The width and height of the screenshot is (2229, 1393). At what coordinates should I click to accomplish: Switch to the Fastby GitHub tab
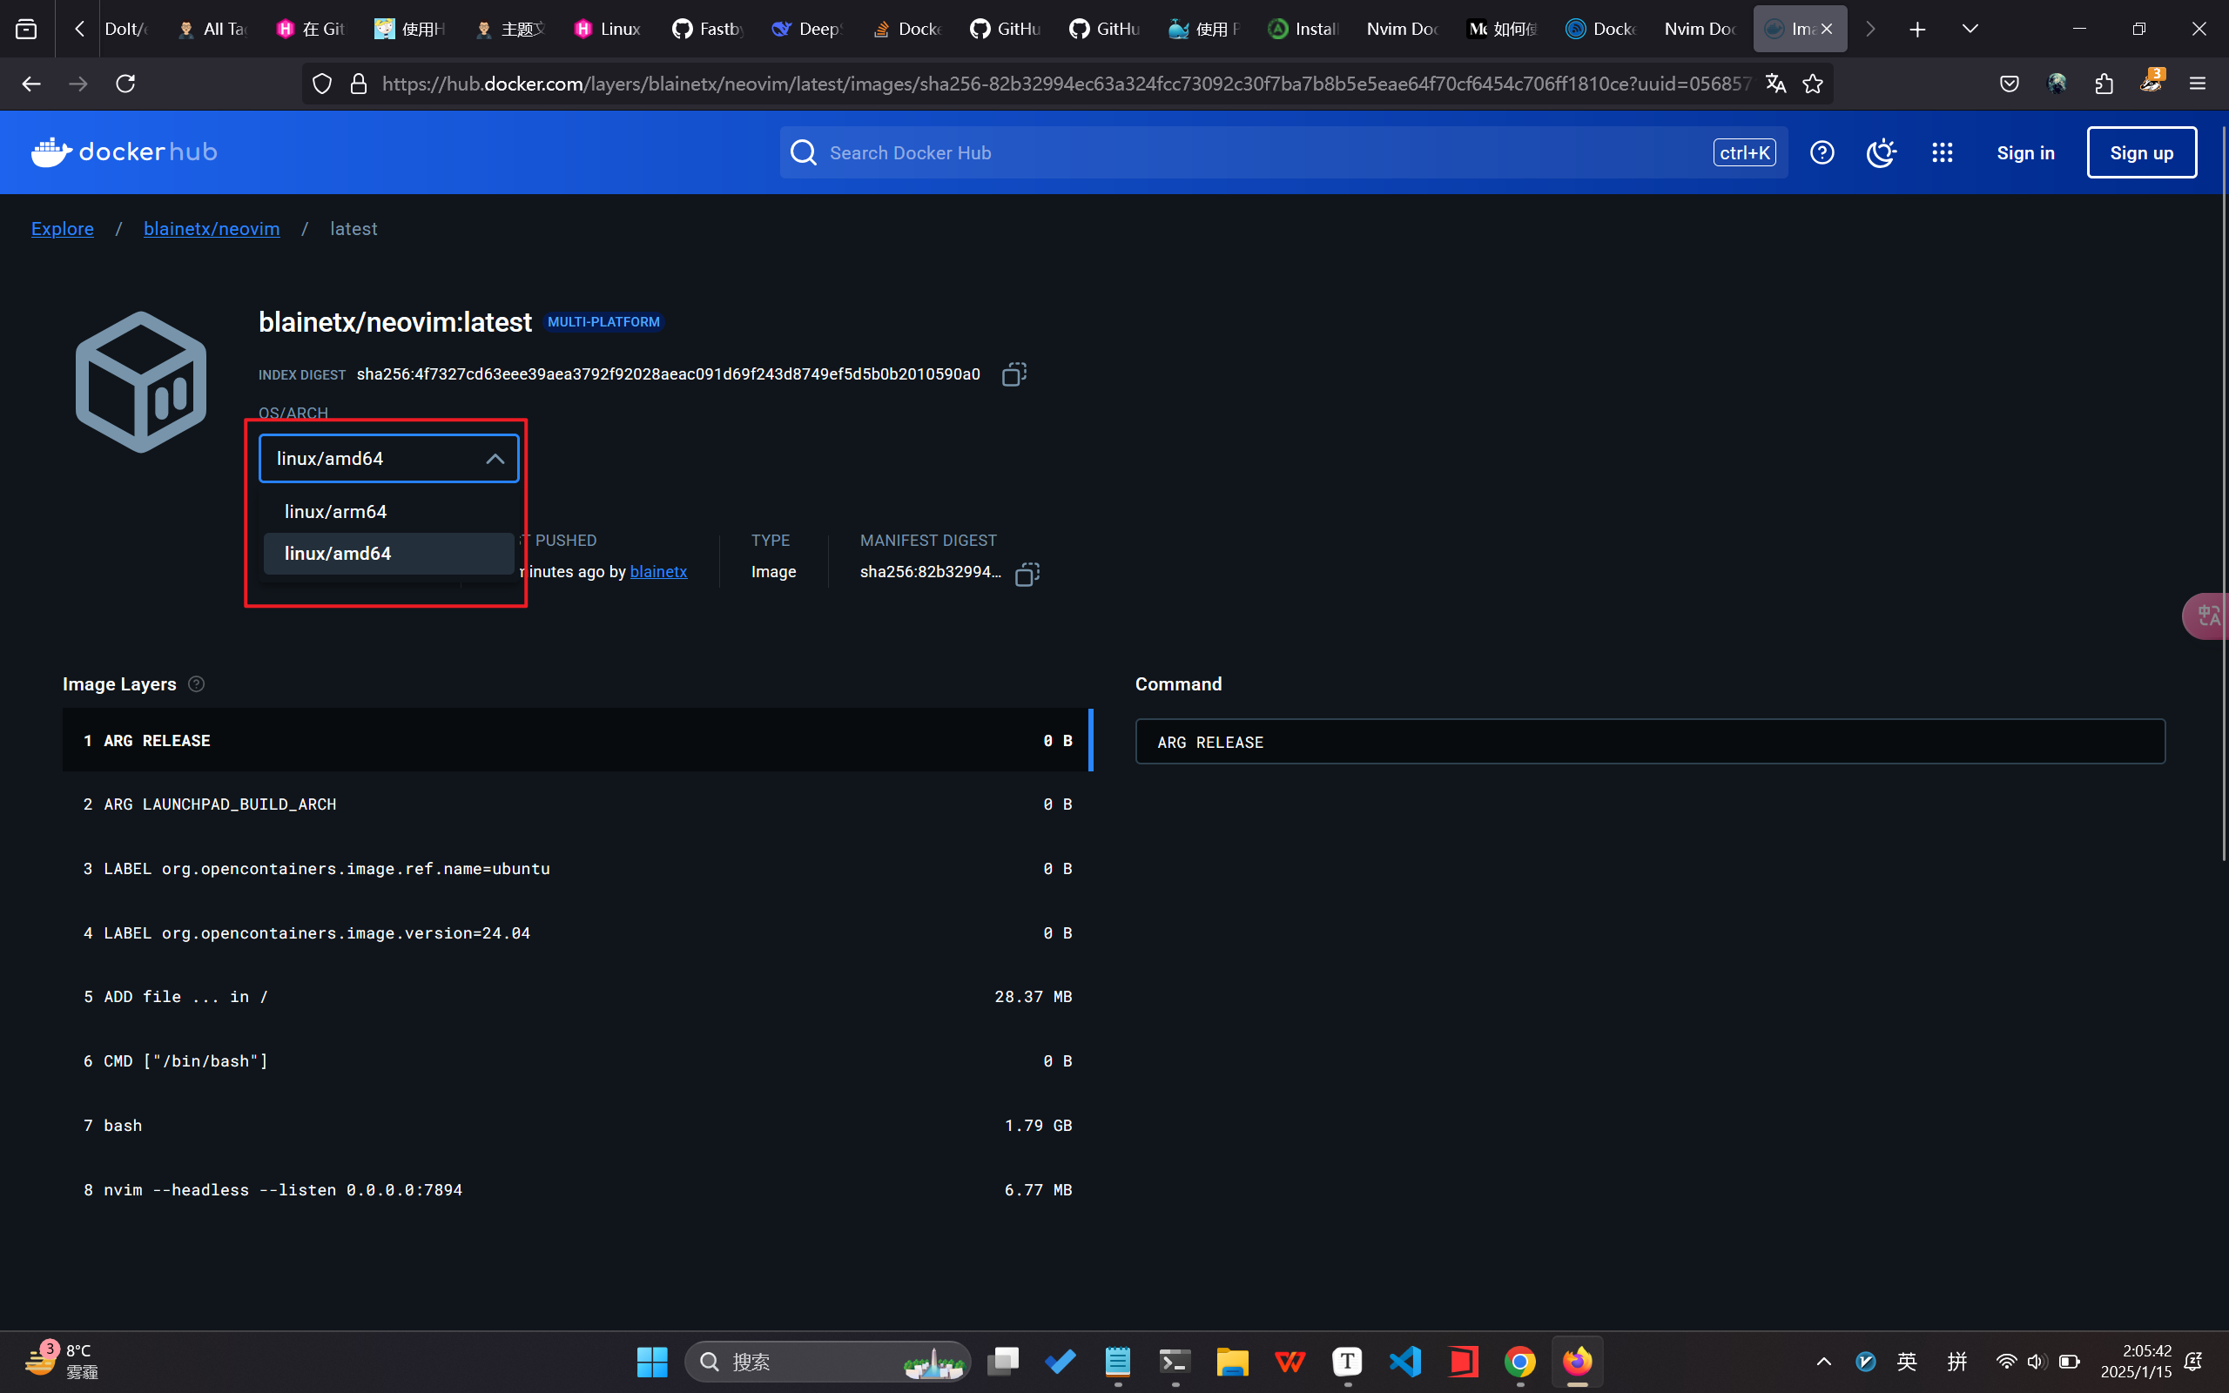707,30
